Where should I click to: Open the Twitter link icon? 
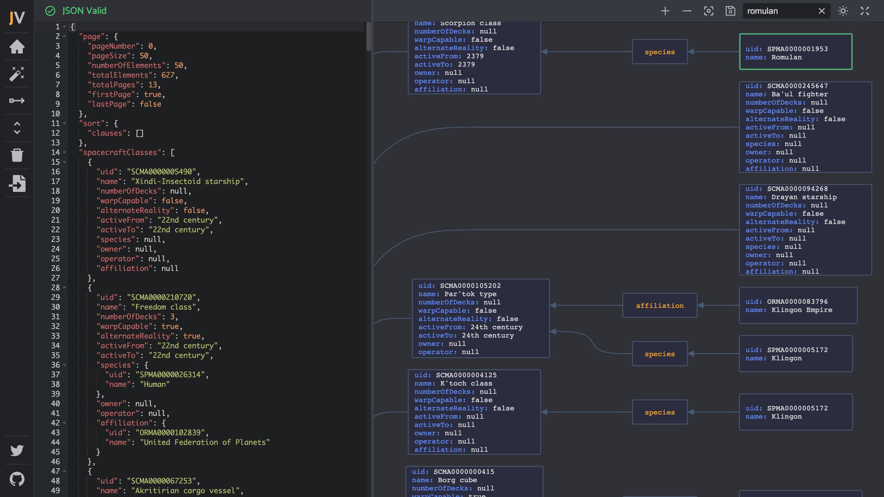pyautogui.click(x=17, y=450)
